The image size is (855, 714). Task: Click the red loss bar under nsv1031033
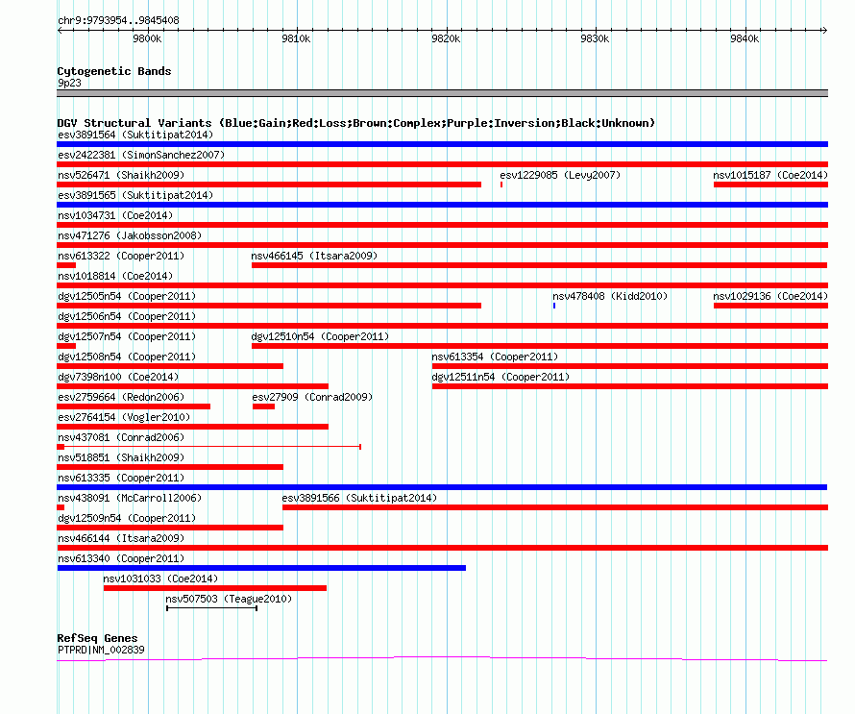[x=215, y=588]
